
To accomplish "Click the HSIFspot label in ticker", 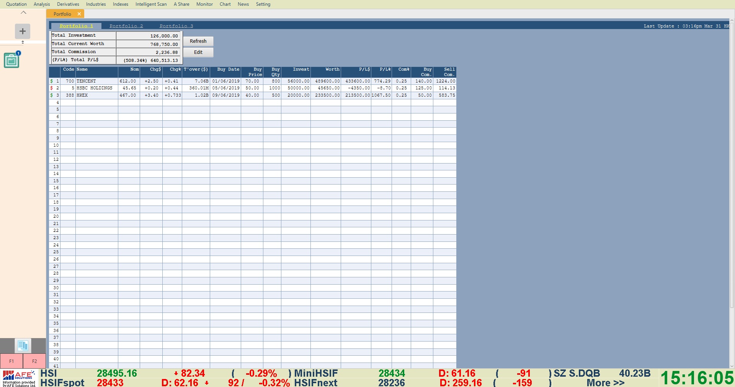I will pos(62,382).
